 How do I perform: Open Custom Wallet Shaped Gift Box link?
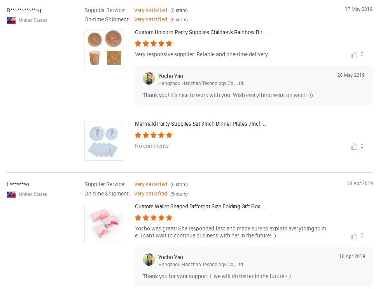(x=200, y=207)
